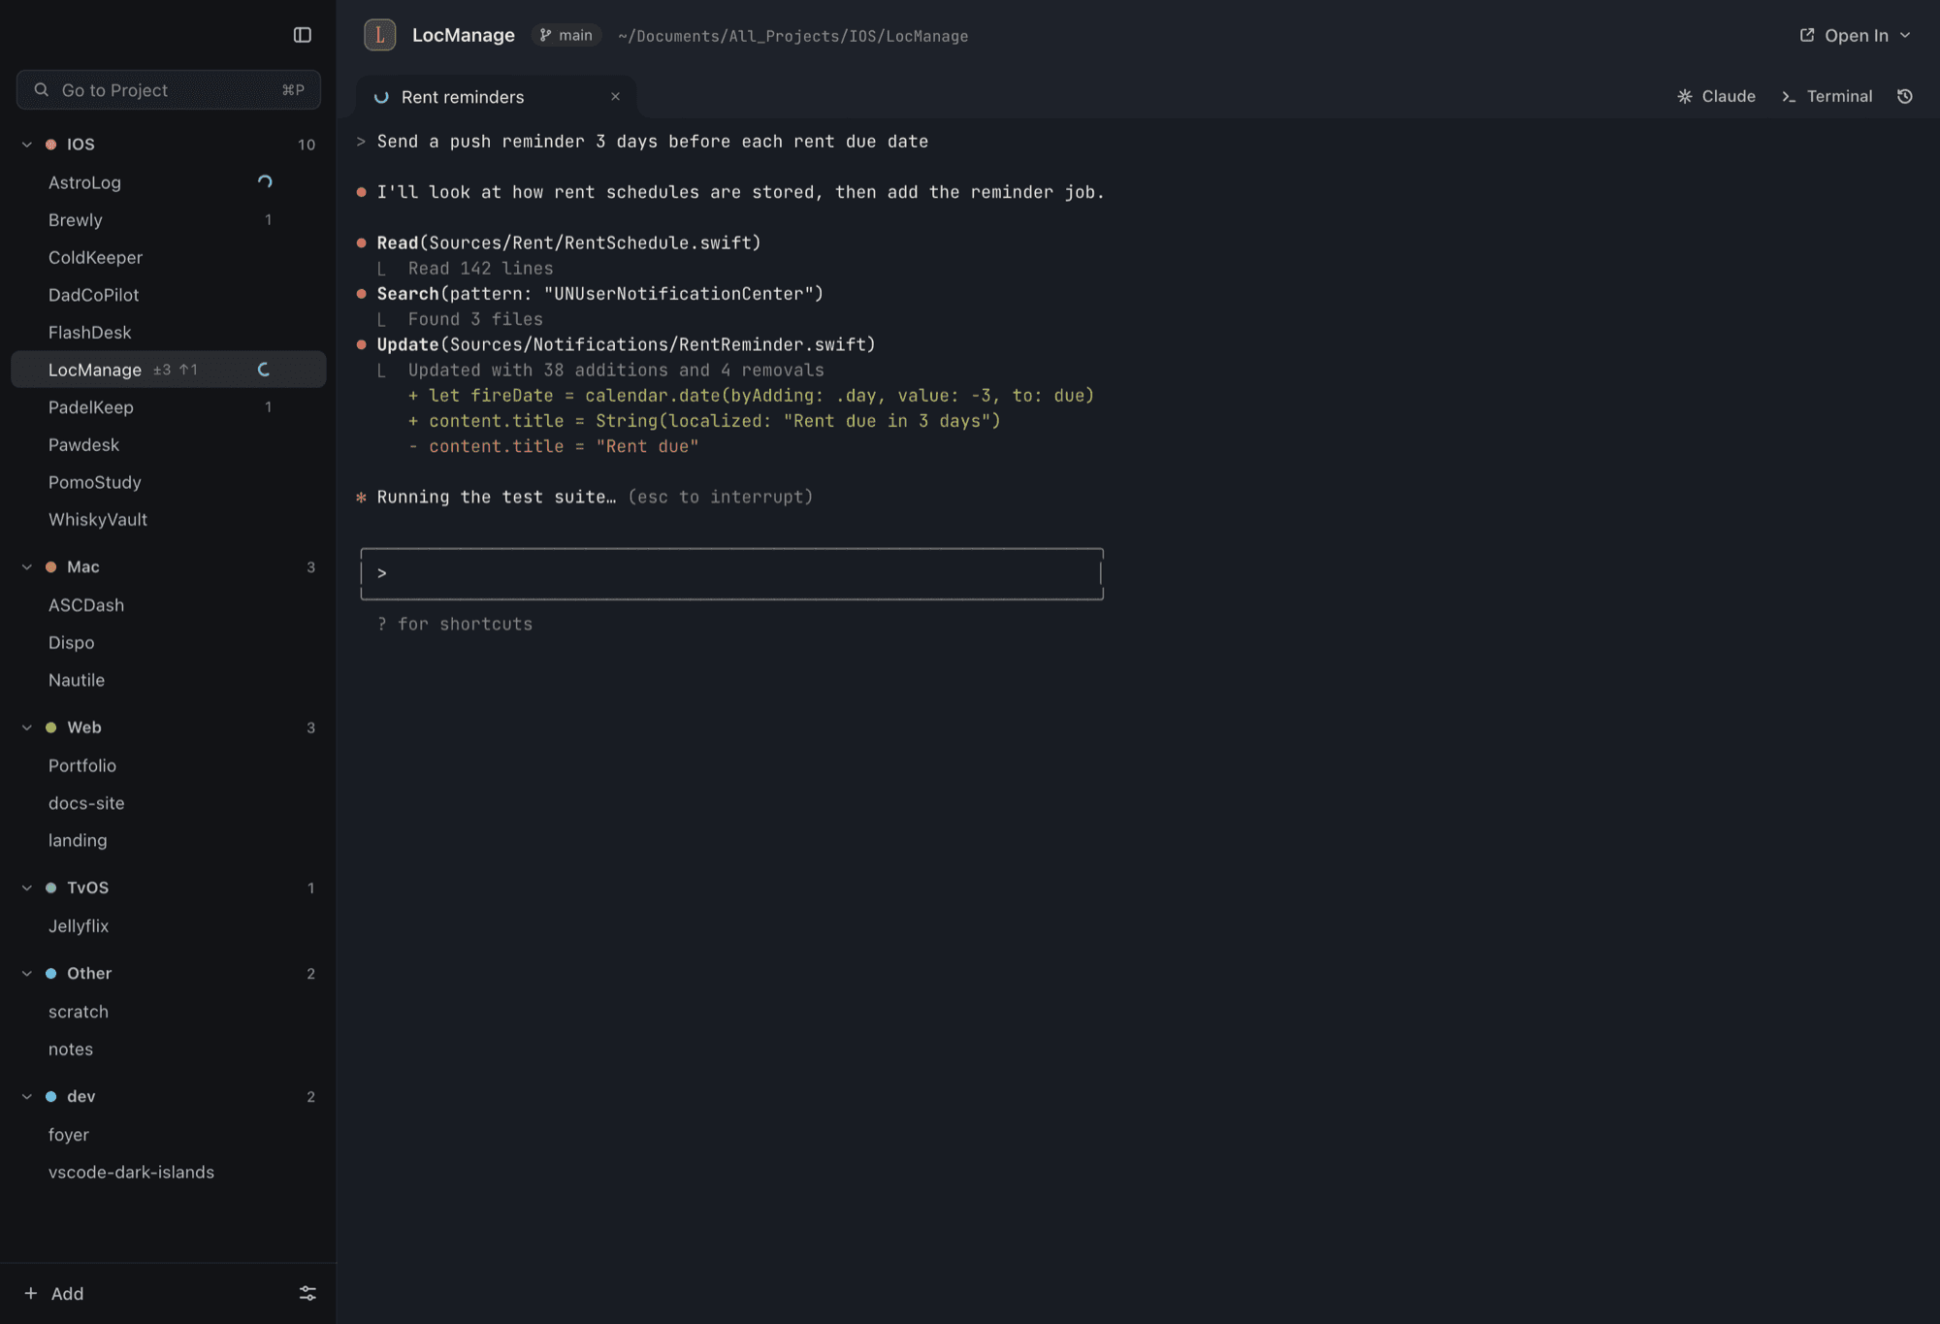The height and width of the screenshot is (1324, 1940).
Task: Open the Open In dropdown
Action: [1855, 35]
